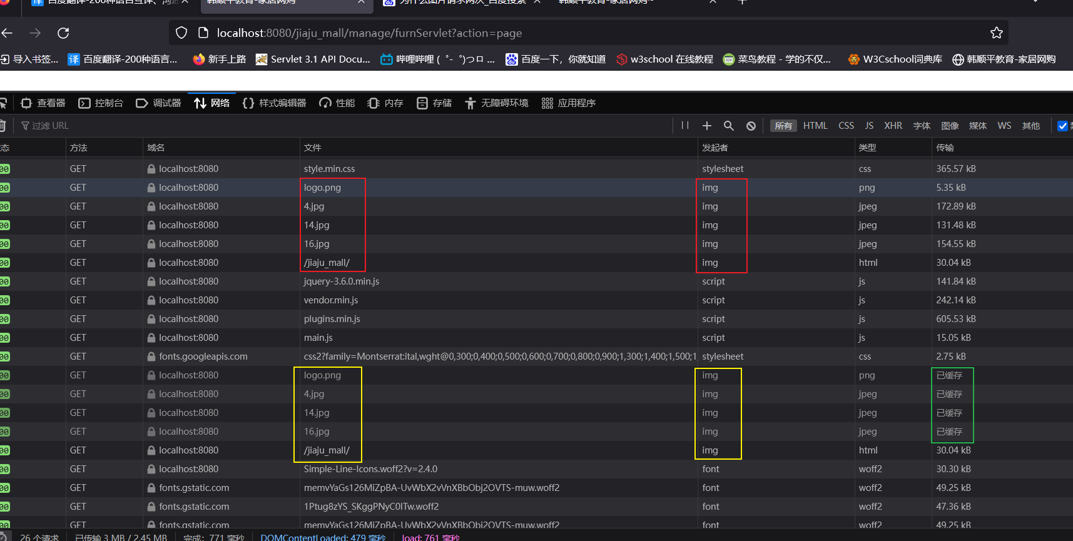Filter requests by WS websockets
1073x541 pixels.
click(x=1004, y=126)
